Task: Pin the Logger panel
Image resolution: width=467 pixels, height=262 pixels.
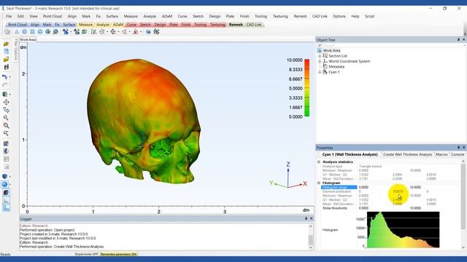Action: (x=306, y=218)
